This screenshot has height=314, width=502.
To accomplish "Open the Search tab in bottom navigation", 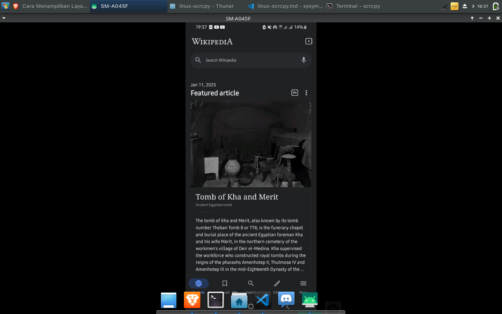I will pyautogui.click(x=251, y=283).
